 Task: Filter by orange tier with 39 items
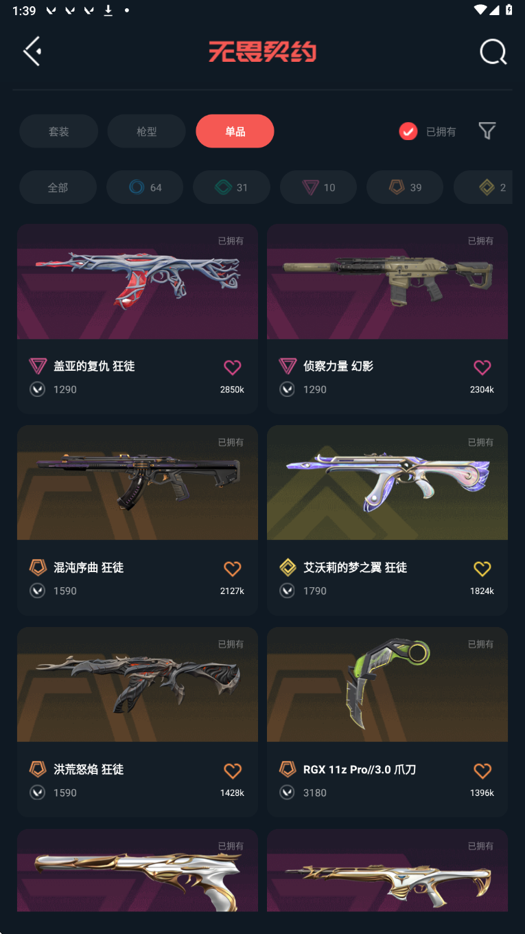[x=405, y=187]
